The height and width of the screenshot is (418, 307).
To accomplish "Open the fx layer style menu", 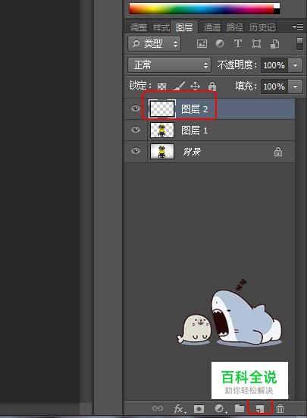I will pos(179,408).
